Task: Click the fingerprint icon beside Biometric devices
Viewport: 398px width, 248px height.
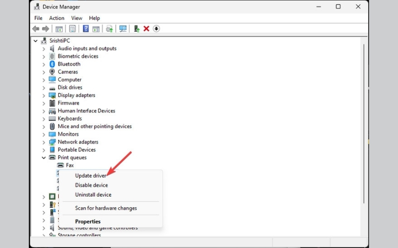Action: [52, 56]
